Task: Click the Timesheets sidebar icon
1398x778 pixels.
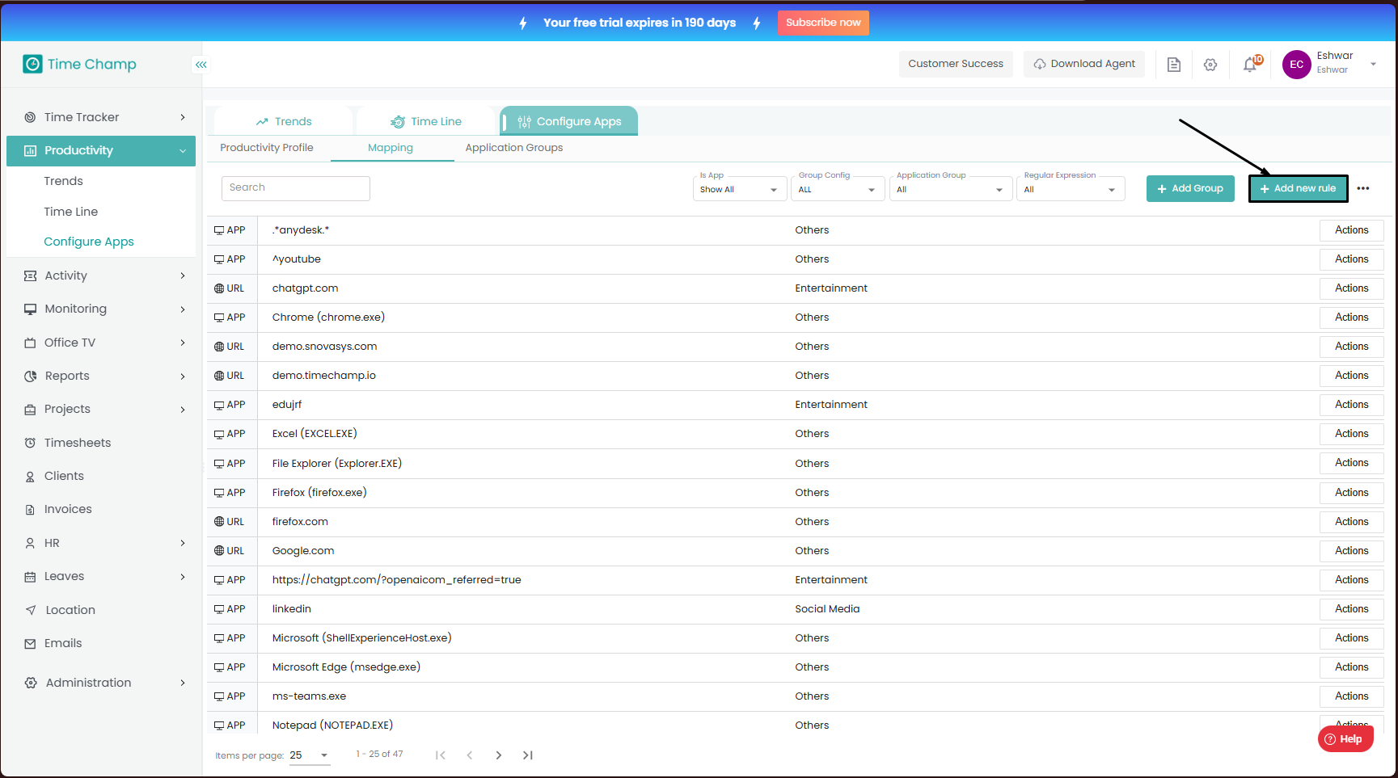Action: tap(30, 443)
